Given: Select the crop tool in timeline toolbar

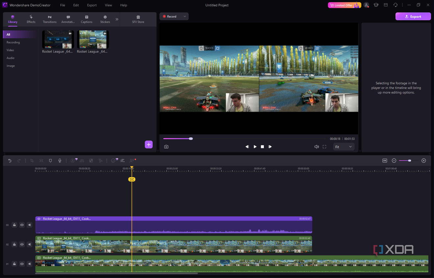Looking at the screenshot, I should click(x=32, y=161).
